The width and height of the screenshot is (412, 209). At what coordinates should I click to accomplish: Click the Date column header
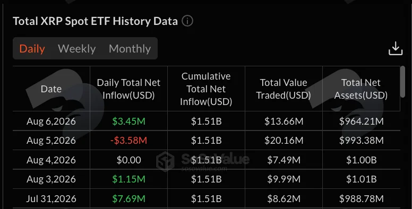[51, 89]
